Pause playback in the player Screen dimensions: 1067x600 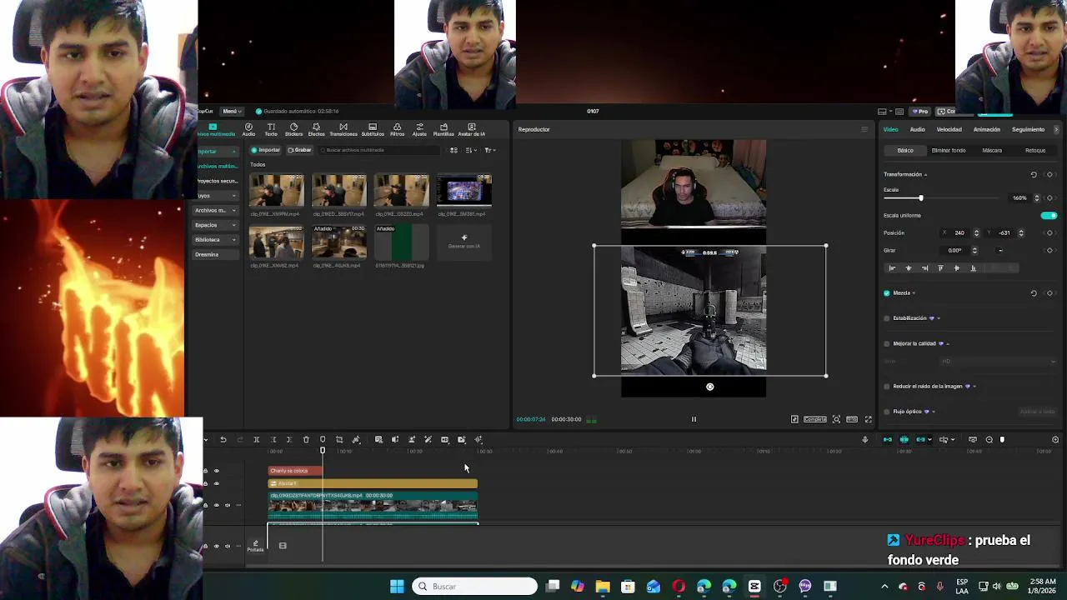(x=694, y=419)
